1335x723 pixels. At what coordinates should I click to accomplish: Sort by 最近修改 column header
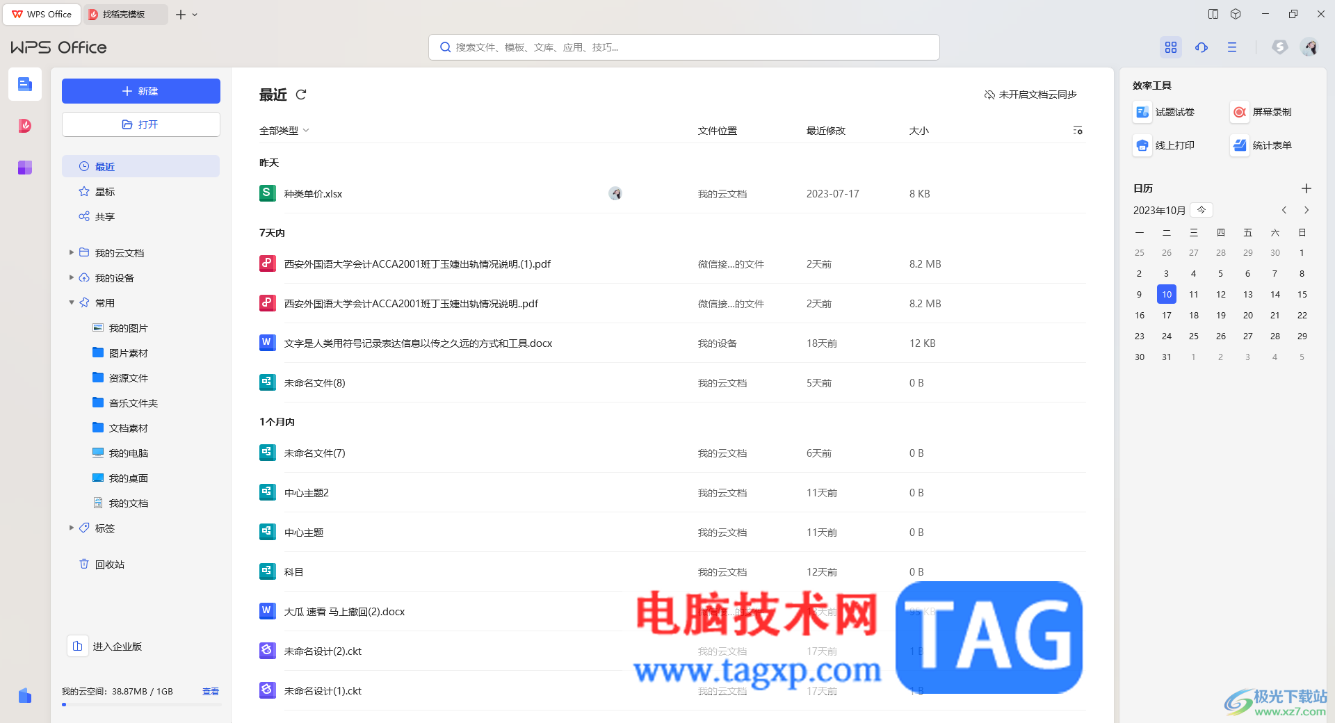pyautogui.click(x=826, y=131)
